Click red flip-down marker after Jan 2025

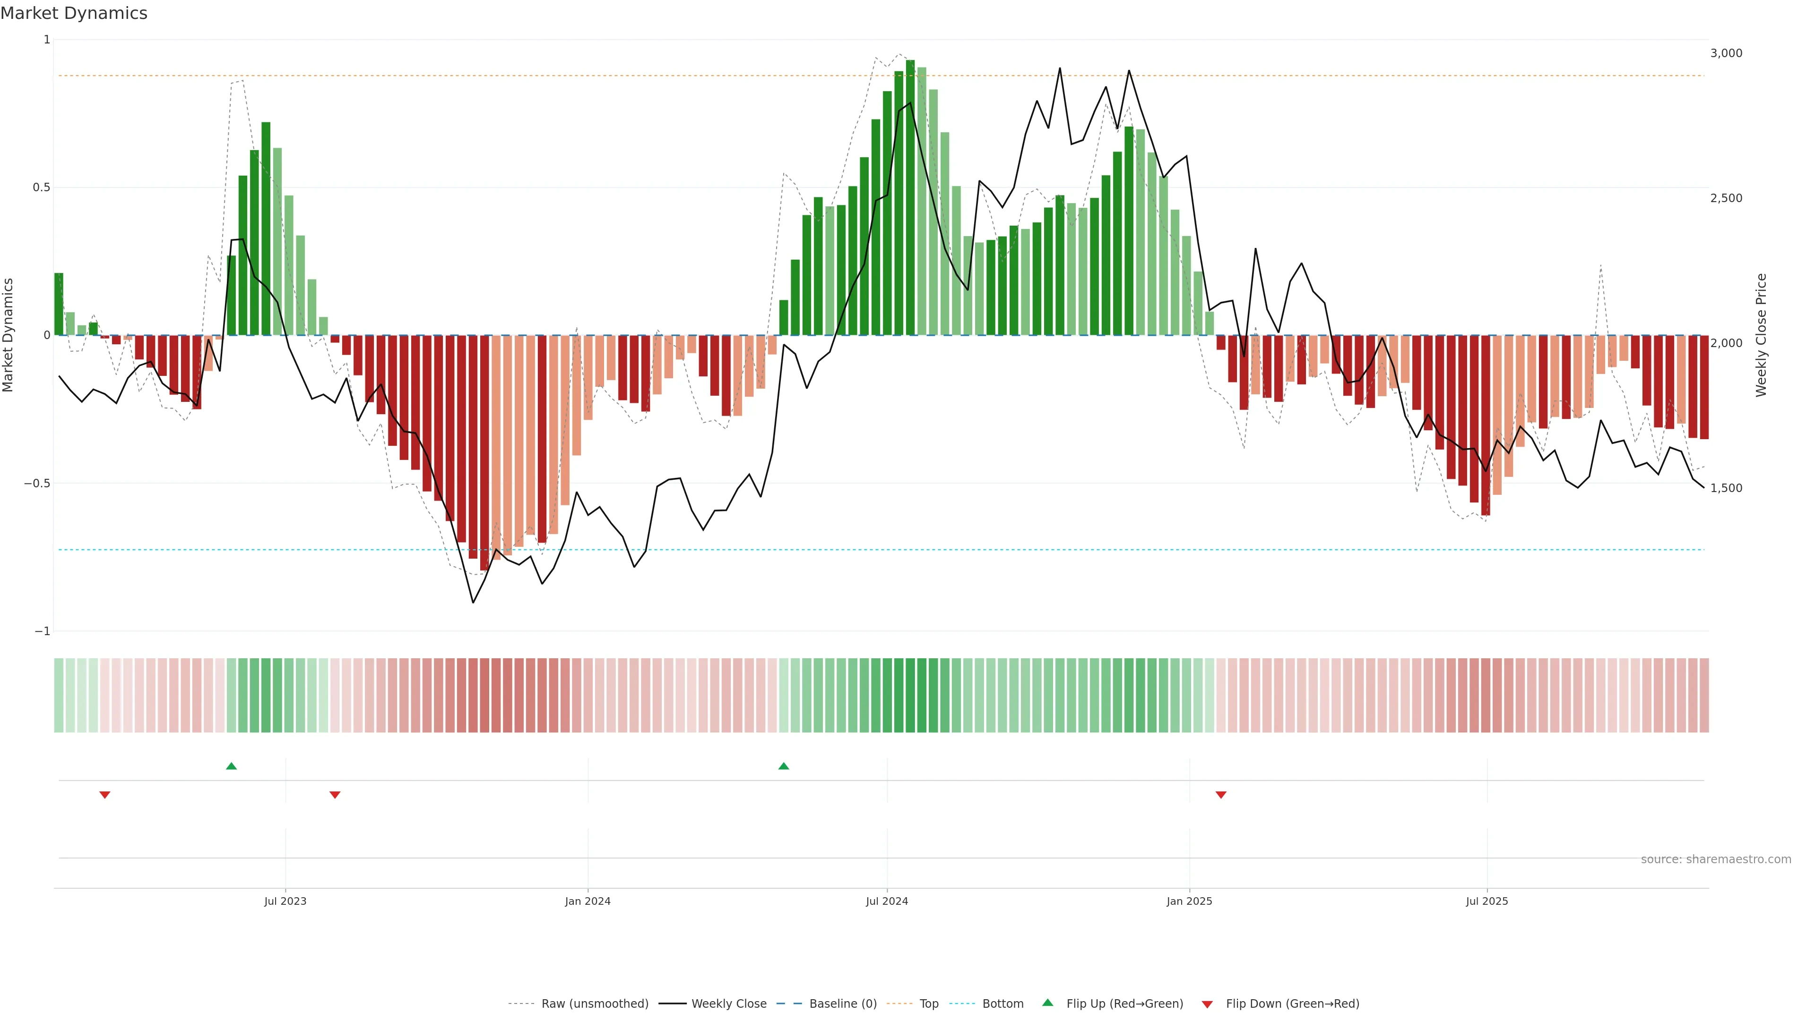point(1221,795)
